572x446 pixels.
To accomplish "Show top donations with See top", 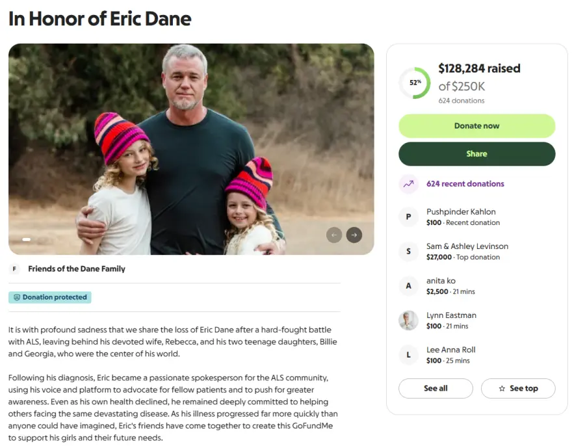I will pyautogui.click(x=518, y=389).
